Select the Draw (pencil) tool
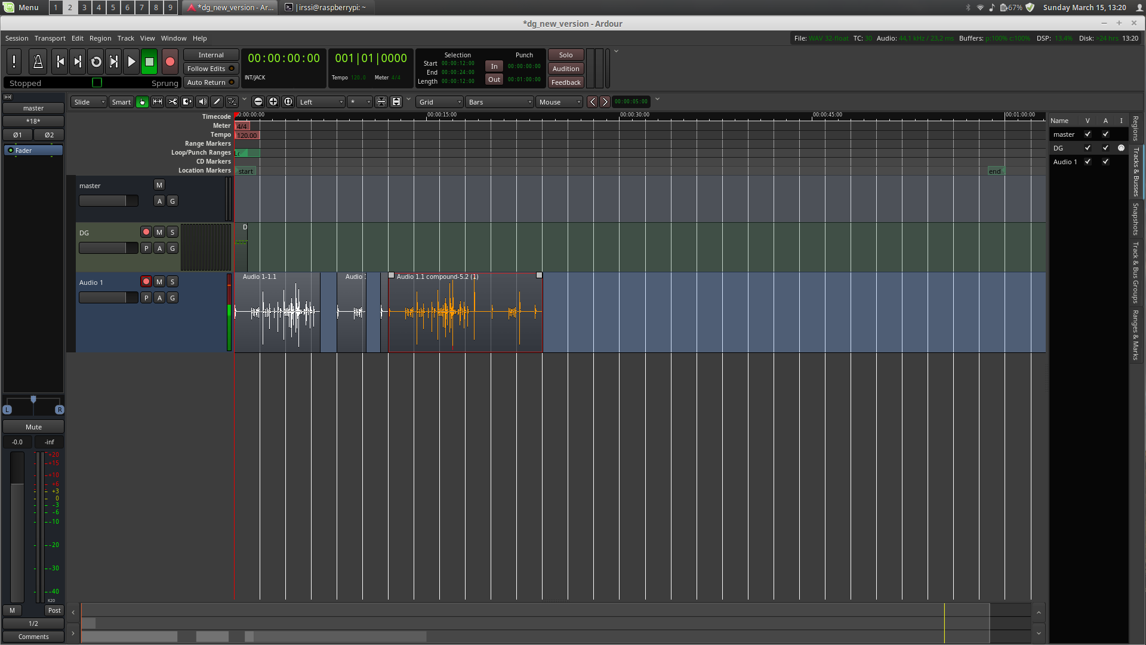Image resolution: width=1146 pixels, height=645 pixels. (x=217, y=102)
